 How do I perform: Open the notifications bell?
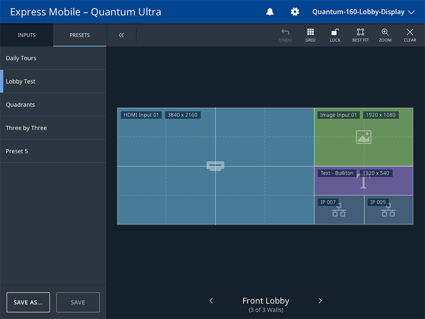(270, 12)
